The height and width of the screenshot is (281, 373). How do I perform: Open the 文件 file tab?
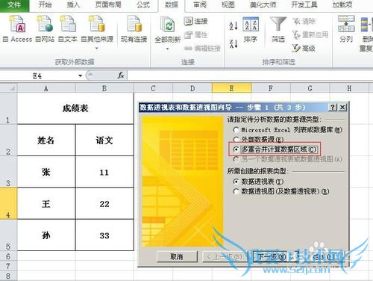point(14,5)
